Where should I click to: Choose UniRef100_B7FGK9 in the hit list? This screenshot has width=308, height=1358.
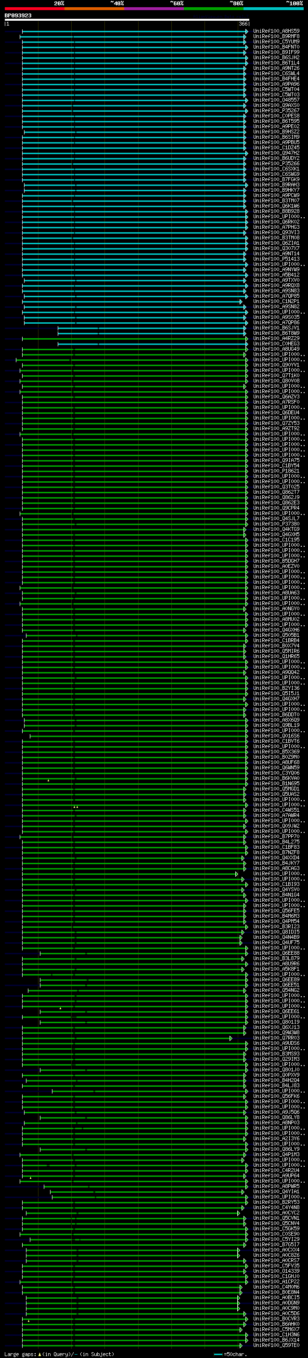tap(276, 179)
